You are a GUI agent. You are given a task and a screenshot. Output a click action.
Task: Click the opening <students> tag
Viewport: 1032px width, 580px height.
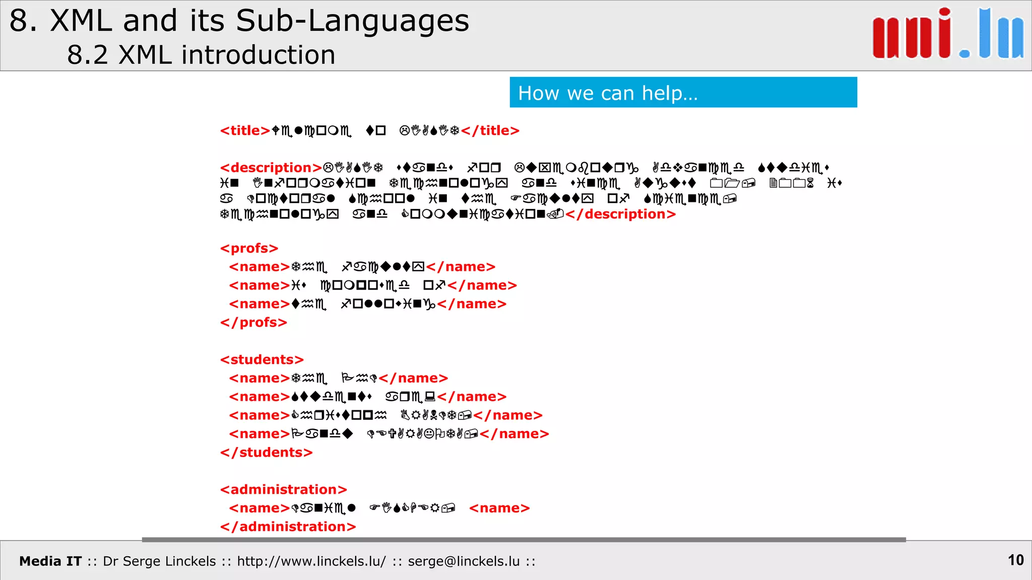[x=262, y=360]
